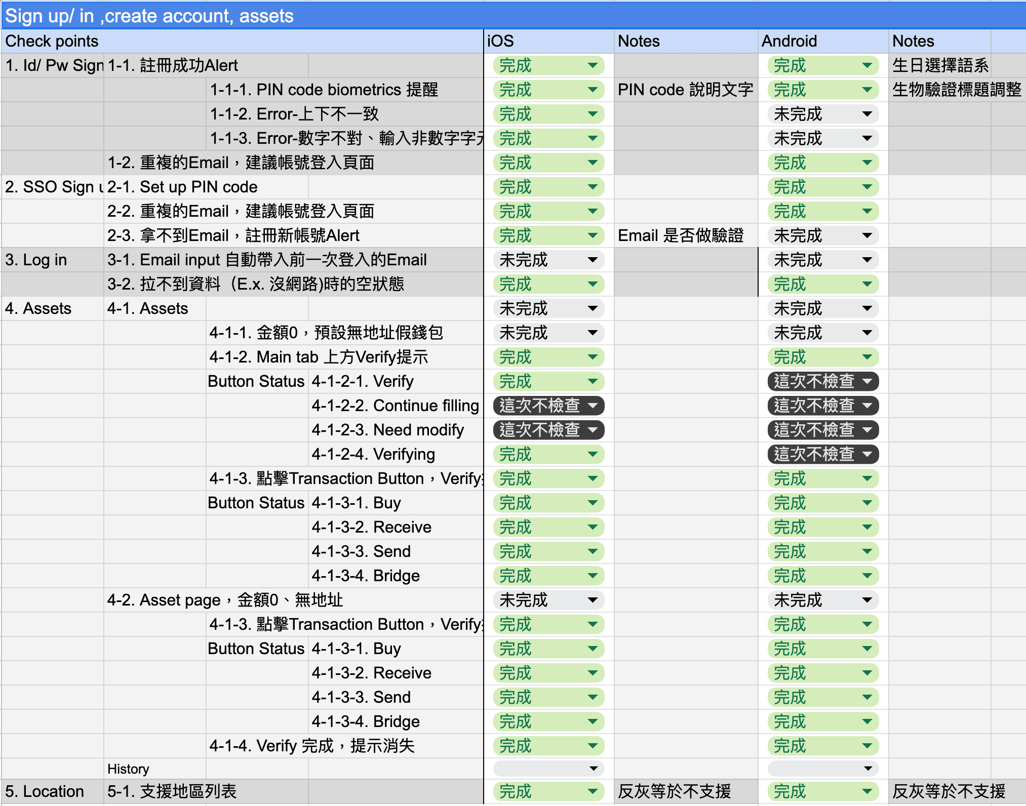
Task: Select the iOS column header cell
Action: [x=548, y=42]
